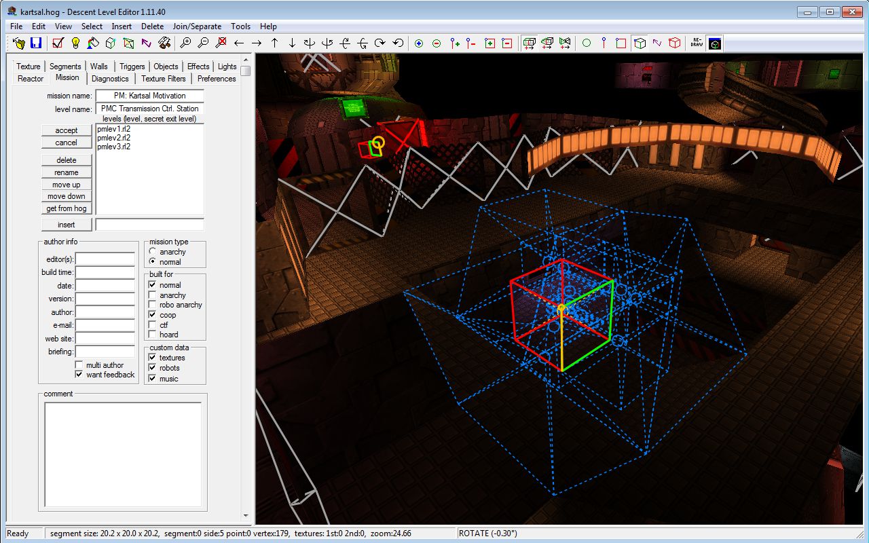Open the Tools menu
Image resolution: width=869 pixels, height=543 pixels.
coord(241,26)
